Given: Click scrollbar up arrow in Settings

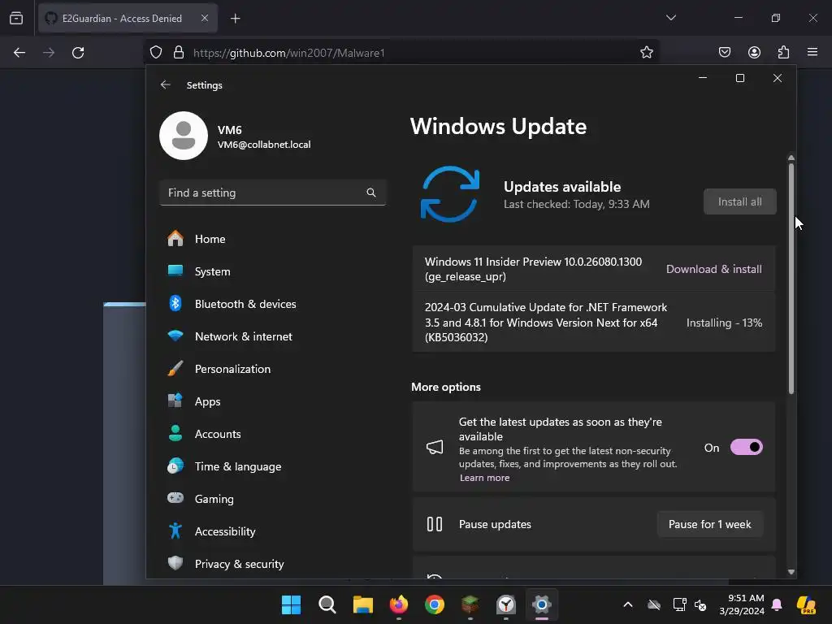Looking at the screenshot, I should [x=791, y=158].
